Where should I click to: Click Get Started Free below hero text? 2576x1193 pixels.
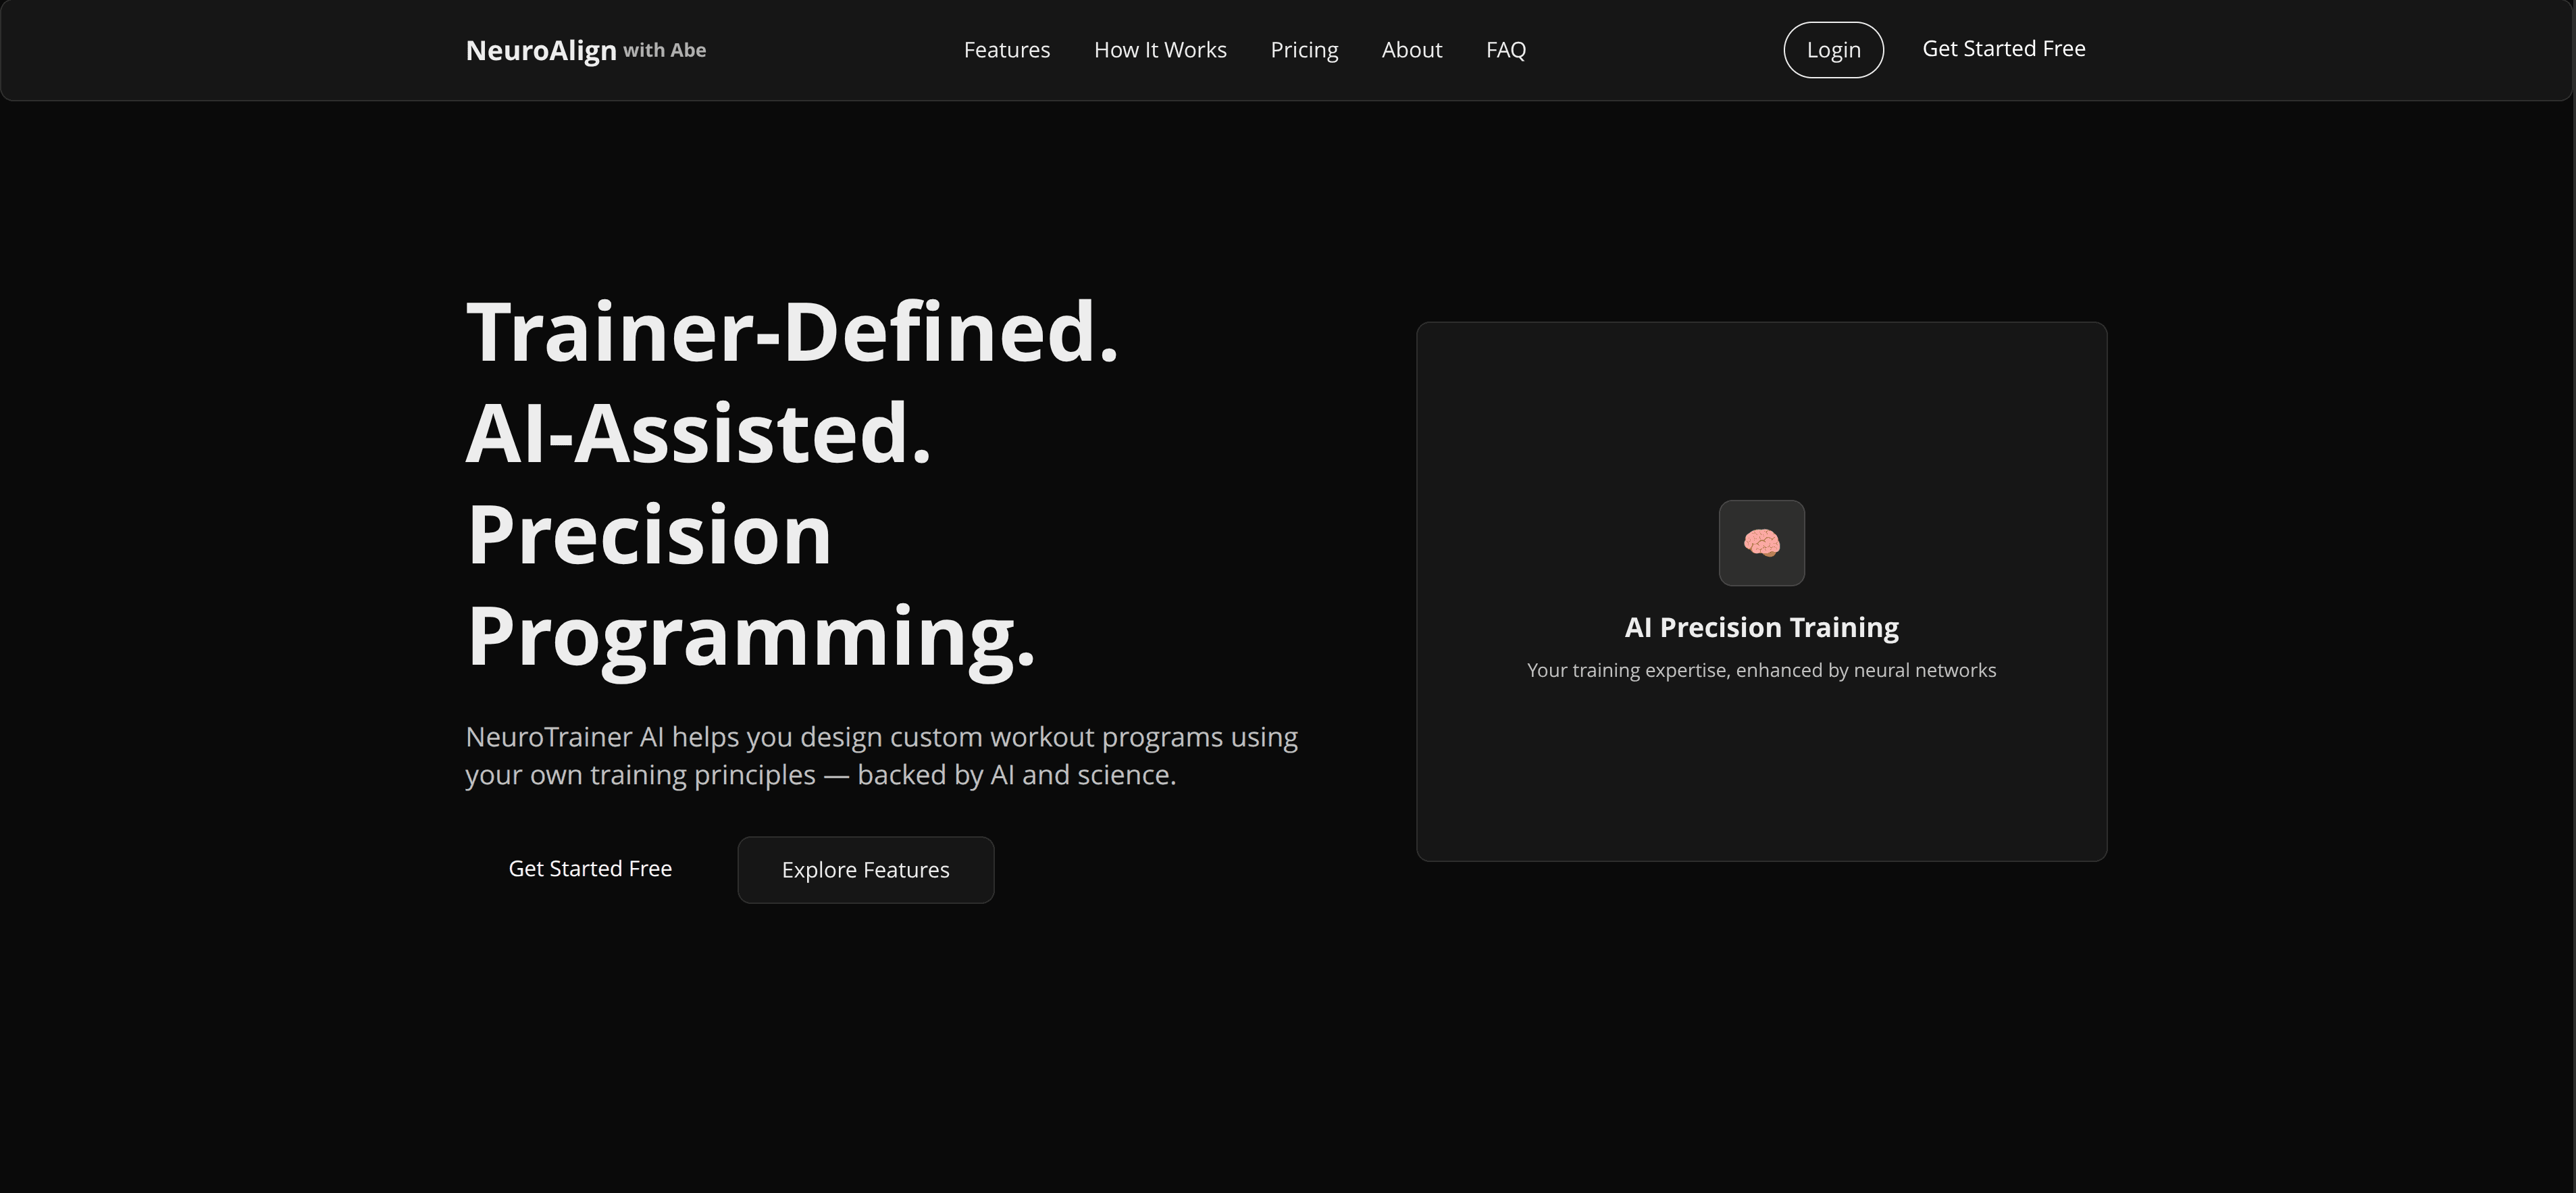(x=590, y=868)
